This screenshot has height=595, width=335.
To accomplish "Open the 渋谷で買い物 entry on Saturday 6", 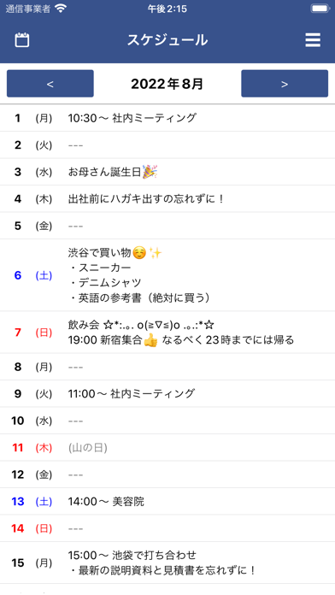I will click(x=167, y=275).
